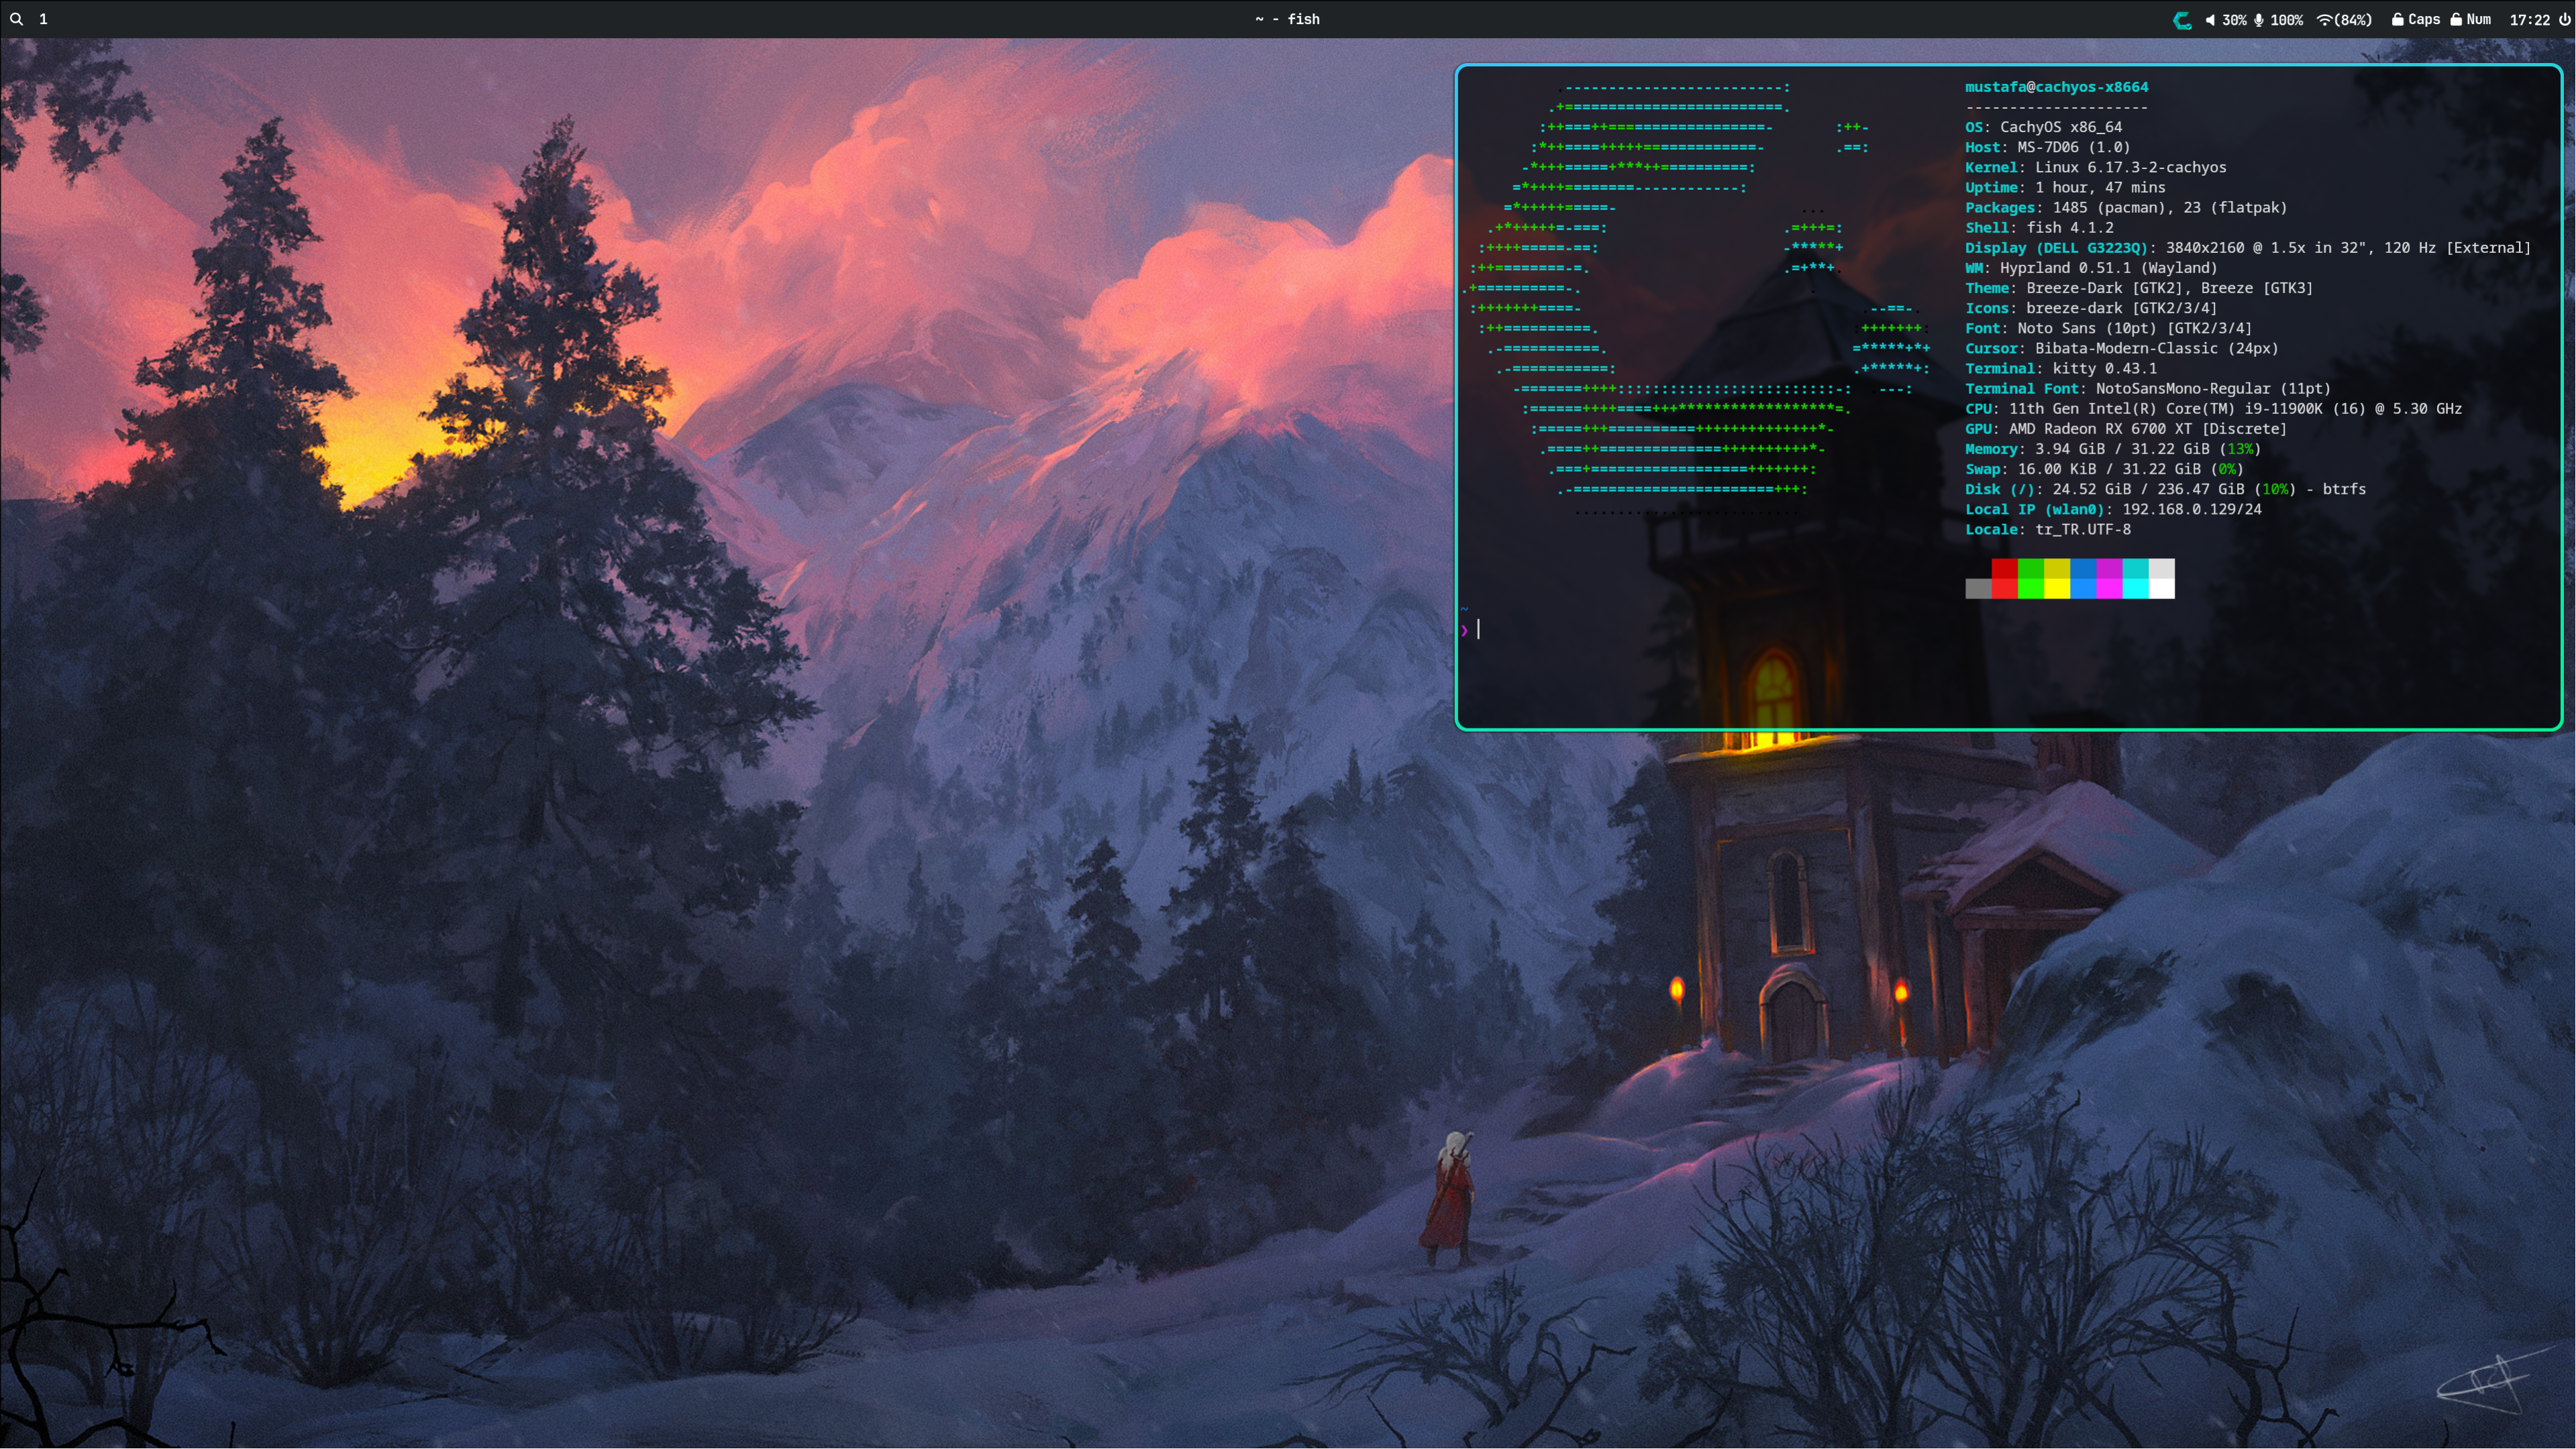Click the 'Local IP (wlan0)' line

click(2113, 509)
